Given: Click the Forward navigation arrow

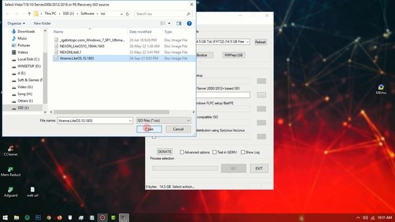Looking at the screenshot, I should [x=17, y=14].
